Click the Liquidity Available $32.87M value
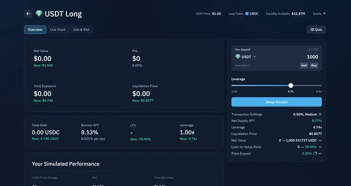 298,14
